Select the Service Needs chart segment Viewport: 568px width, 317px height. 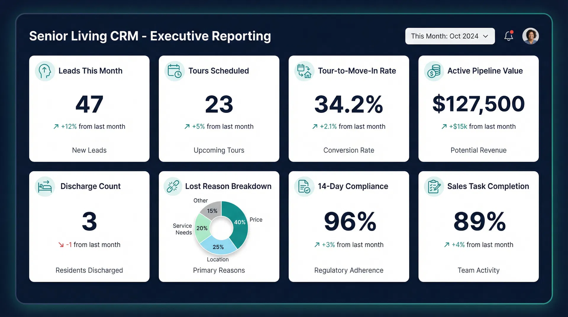[x=202, y=228]
